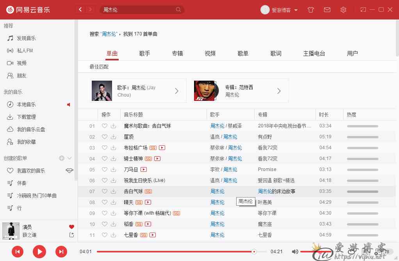Adjust the volume slider
The image size is (399, 261).
point(316,252)
